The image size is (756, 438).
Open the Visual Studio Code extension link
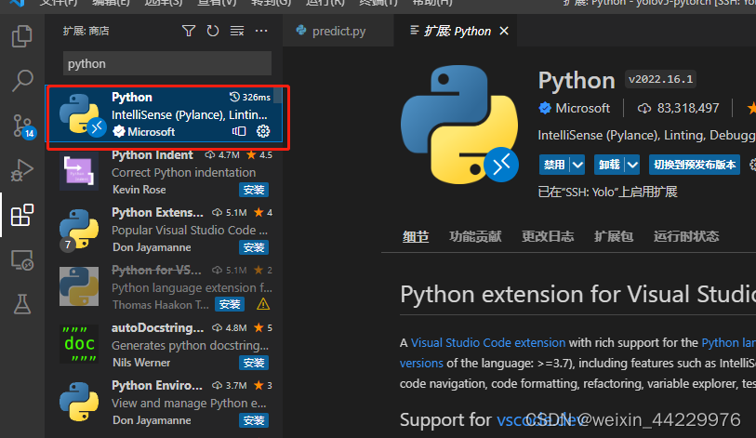(x=488, y=342)
